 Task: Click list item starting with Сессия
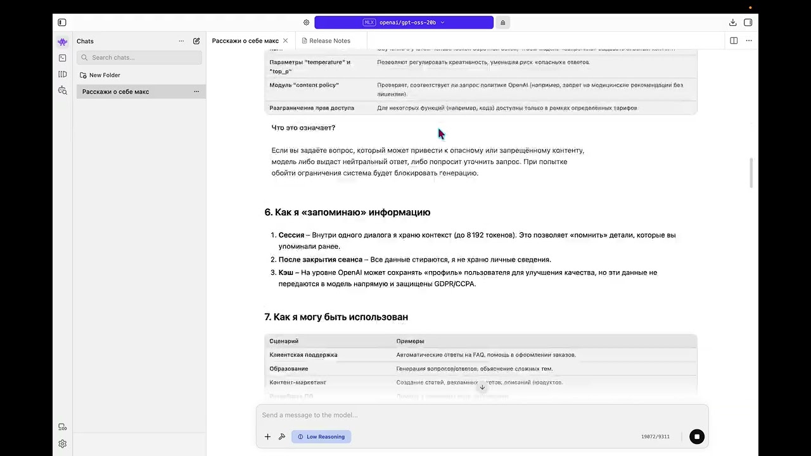pyautogui.click(x=477, y=241)
